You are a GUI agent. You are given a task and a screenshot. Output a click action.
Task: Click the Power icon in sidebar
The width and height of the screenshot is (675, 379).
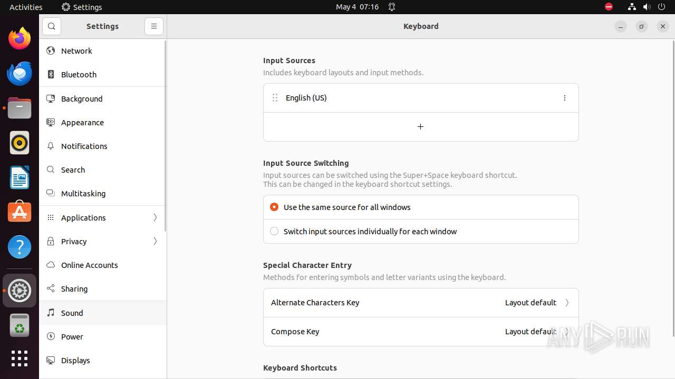tap(51, 336)
